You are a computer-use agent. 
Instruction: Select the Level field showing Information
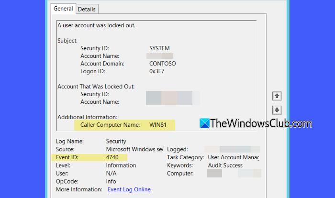121,165
